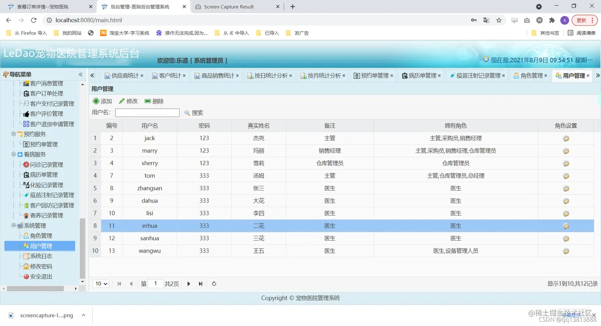The image size is (601, 326).
Task: Click the 删除 delete icon
Action: click(147, 101)
